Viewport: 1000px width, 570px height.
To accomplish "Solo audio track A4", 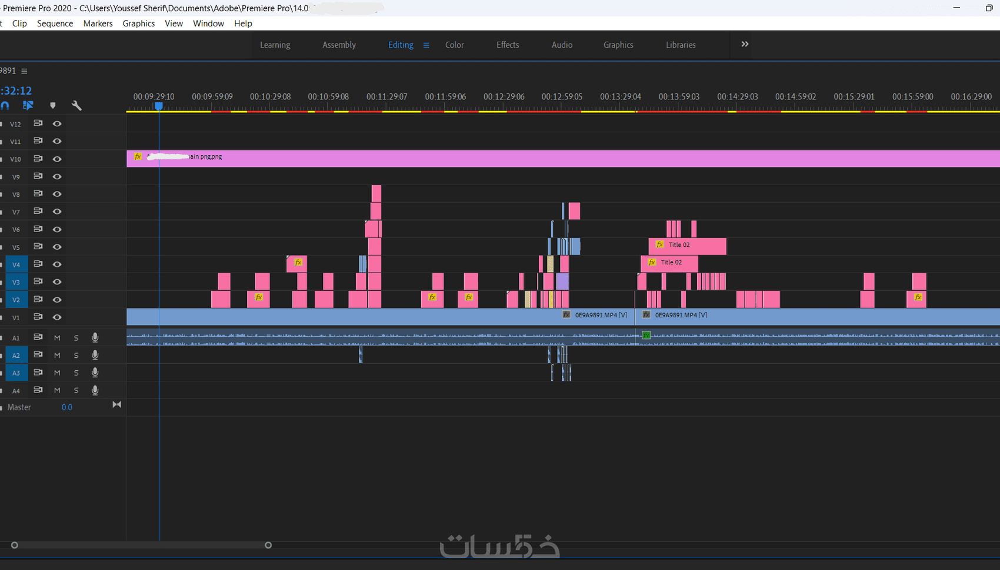I will tap(76, 391).
